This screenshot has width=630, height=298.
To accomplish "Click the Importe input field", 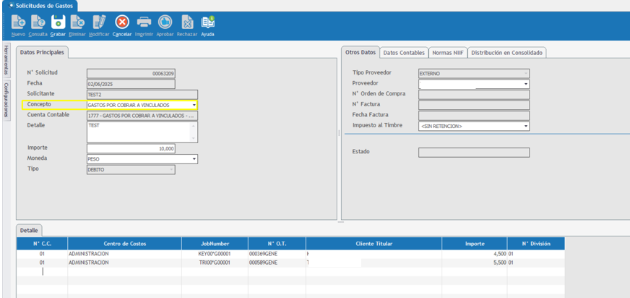I will (131, 148).
